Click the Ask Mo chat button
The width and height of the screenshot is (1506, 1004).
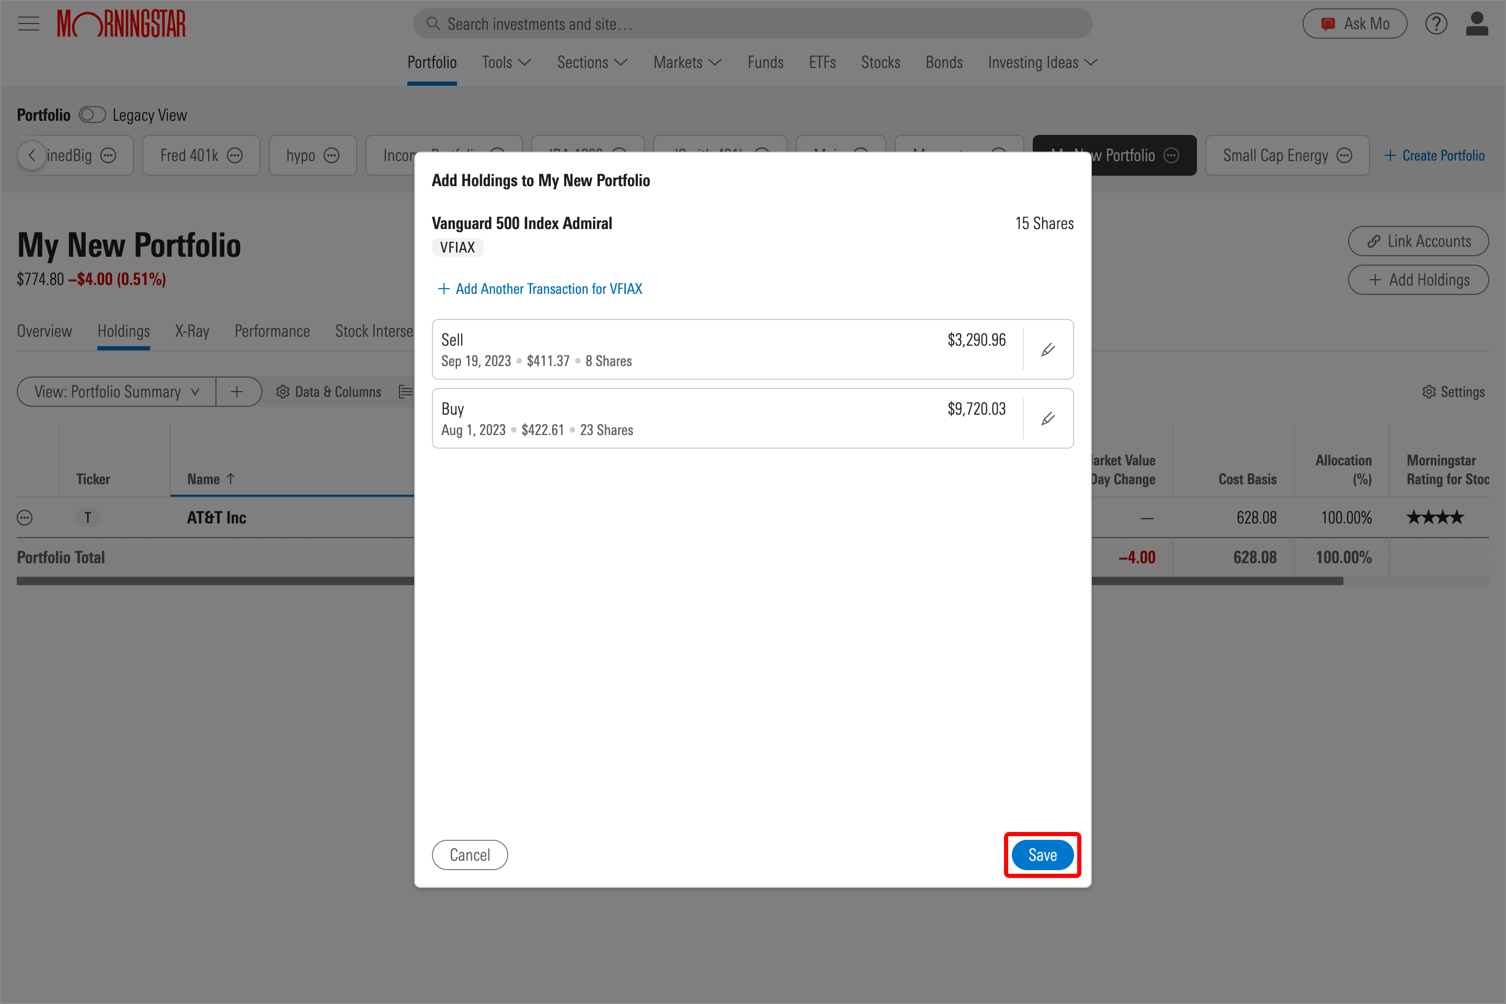(x=1354, y=24)
